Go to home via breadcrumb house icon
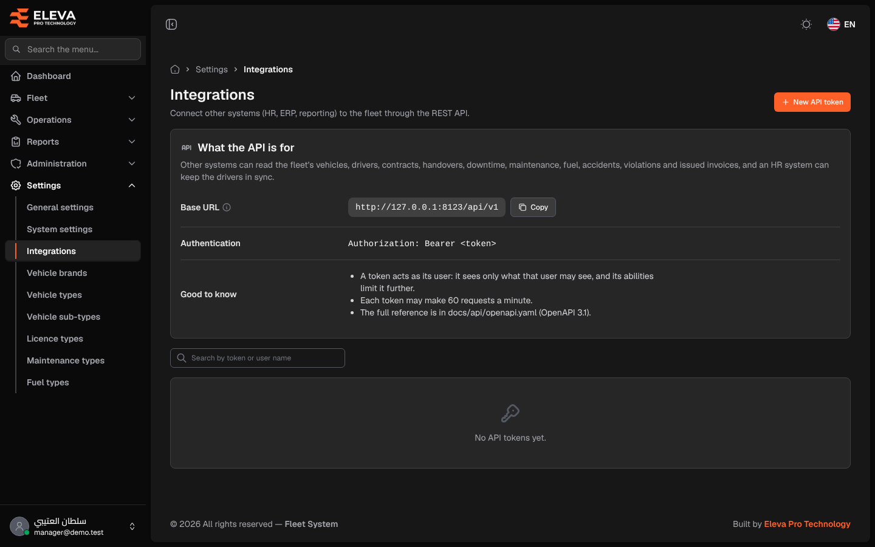875x547 pixels. click(175, 69)
